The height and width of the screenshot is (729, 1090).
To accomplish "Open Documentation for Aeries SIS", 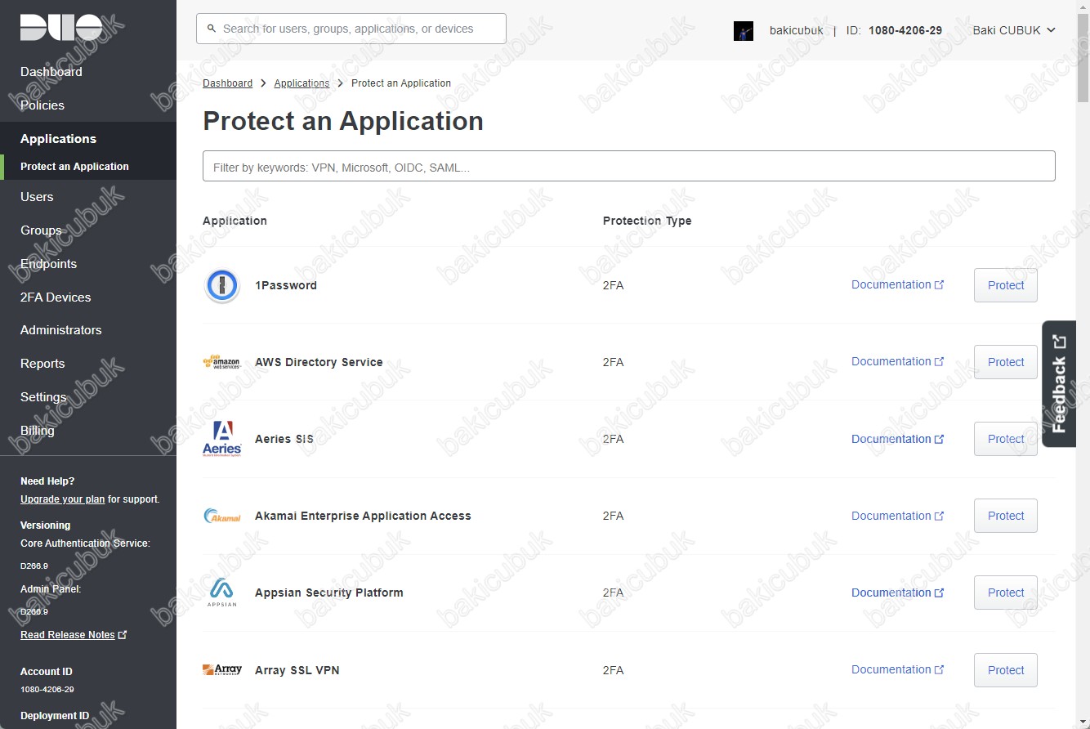I will pyautogui.click(x=898, y=439).
